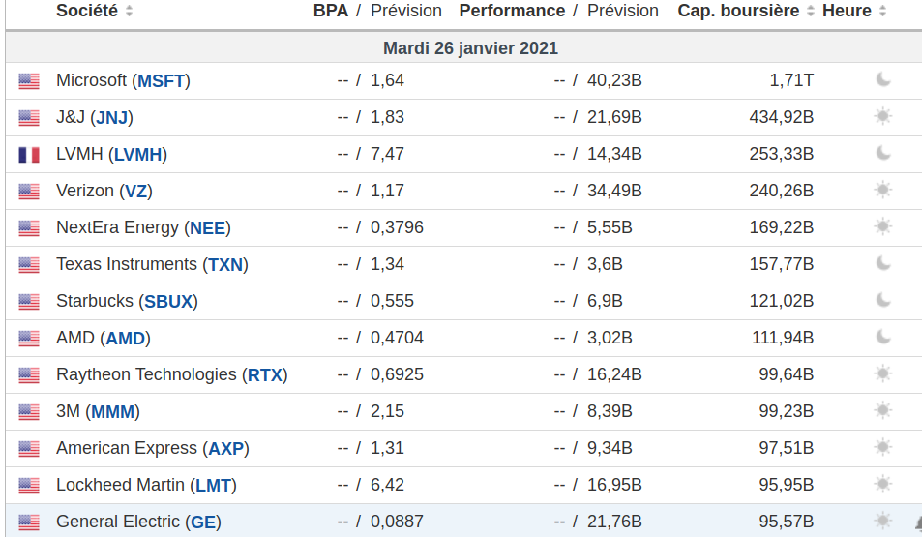Sort by Heure column arrows

tap(880, 12)
